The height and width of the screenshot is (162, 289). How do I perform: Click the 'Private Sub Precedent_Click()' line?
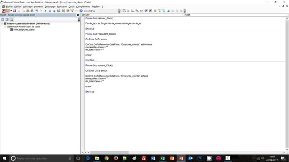100,34
